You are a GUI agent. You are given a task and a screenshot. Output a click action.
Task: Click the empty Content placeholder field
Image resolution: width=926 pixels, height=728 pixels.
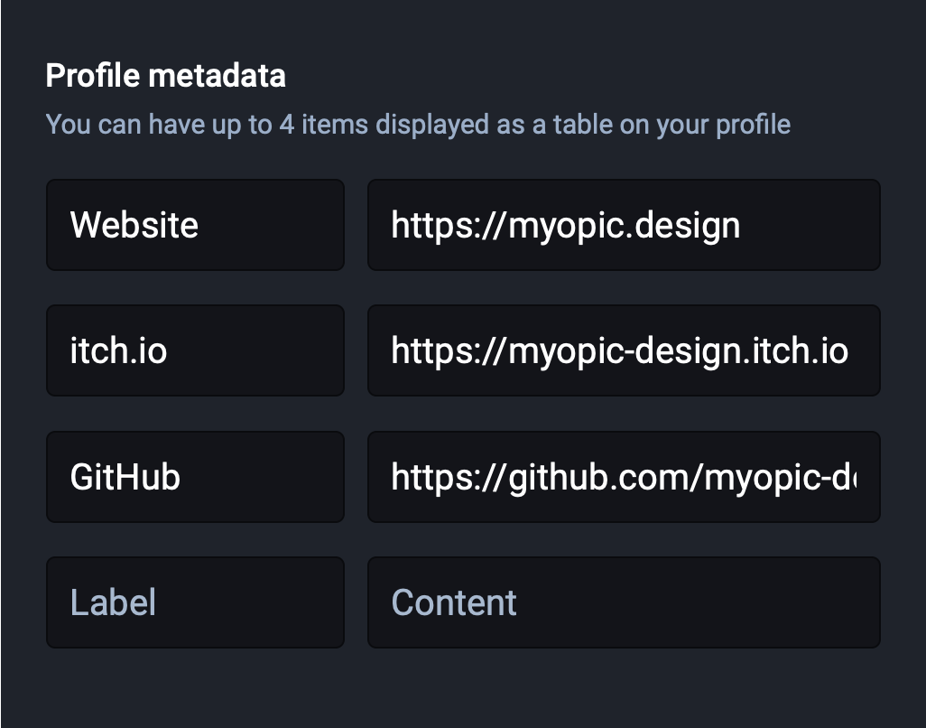[x=624, y=602]
